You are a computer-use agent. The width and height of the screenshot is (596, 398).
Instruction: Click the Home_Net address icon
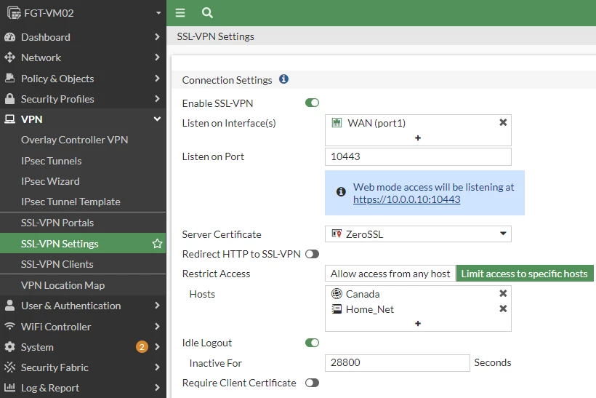(x=337, y=309)
